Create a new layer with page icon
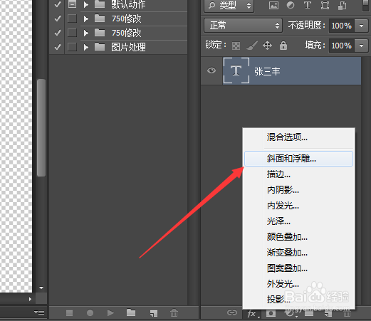This screenshot has height=321, width=371. click(x=328, y=314)
